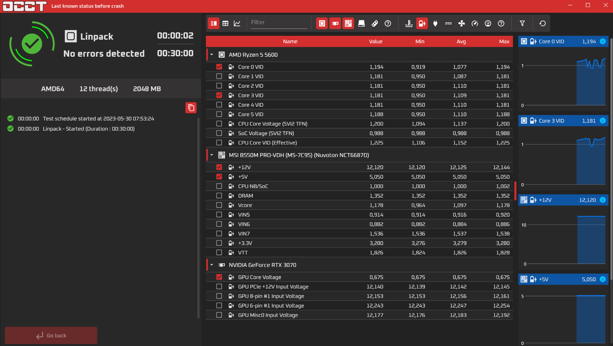The image size is (613, 346).
Task: Sort by the Name column header
Action: [290, 41]
